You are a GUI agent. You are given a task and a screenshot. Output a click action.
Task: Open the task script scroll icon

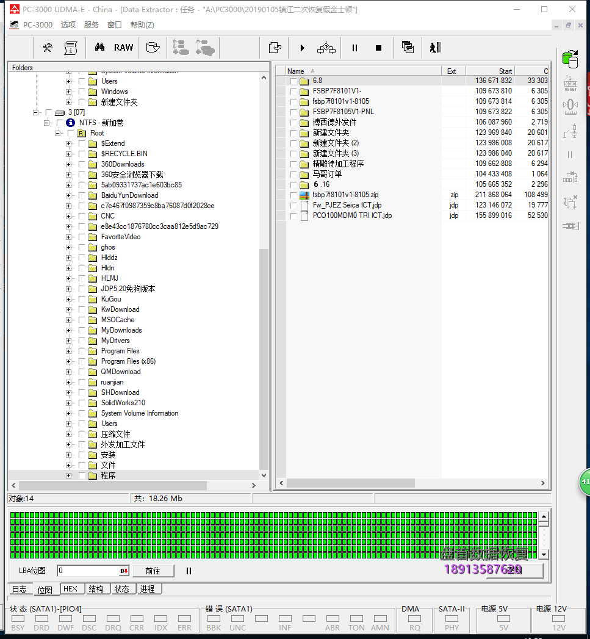[x=71, y=48]
